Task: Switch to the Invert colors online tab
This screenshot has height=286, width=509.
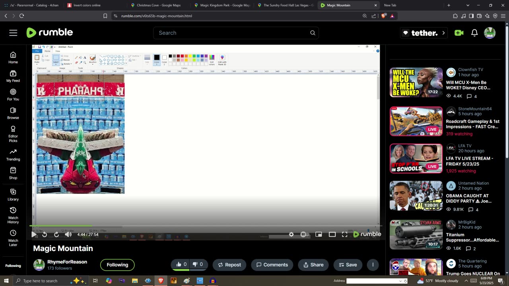Action: (x=95, y=5)
